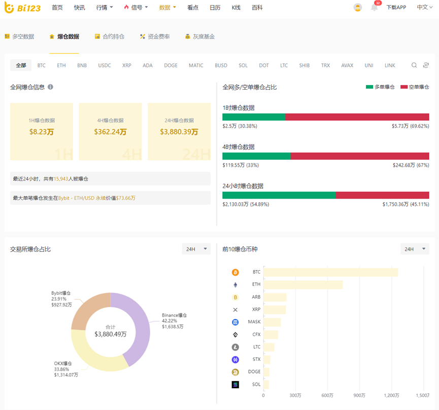Click the search icon in coin filter row
Image resolution: width=439 pixels, height=410 pixels.
pos(414,65)
